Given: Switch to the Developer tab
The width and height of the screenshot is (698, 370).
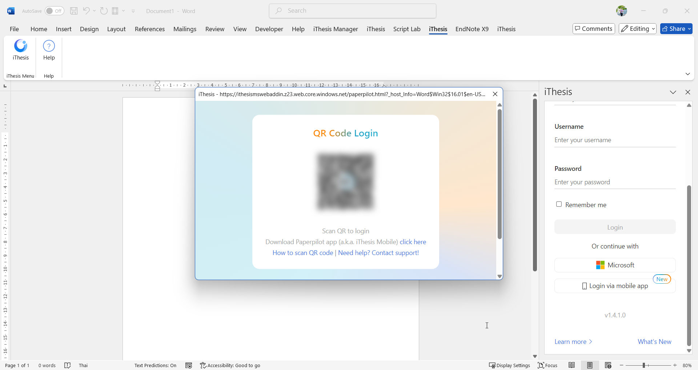Looking at the screenshot, I should pos(269,29).
